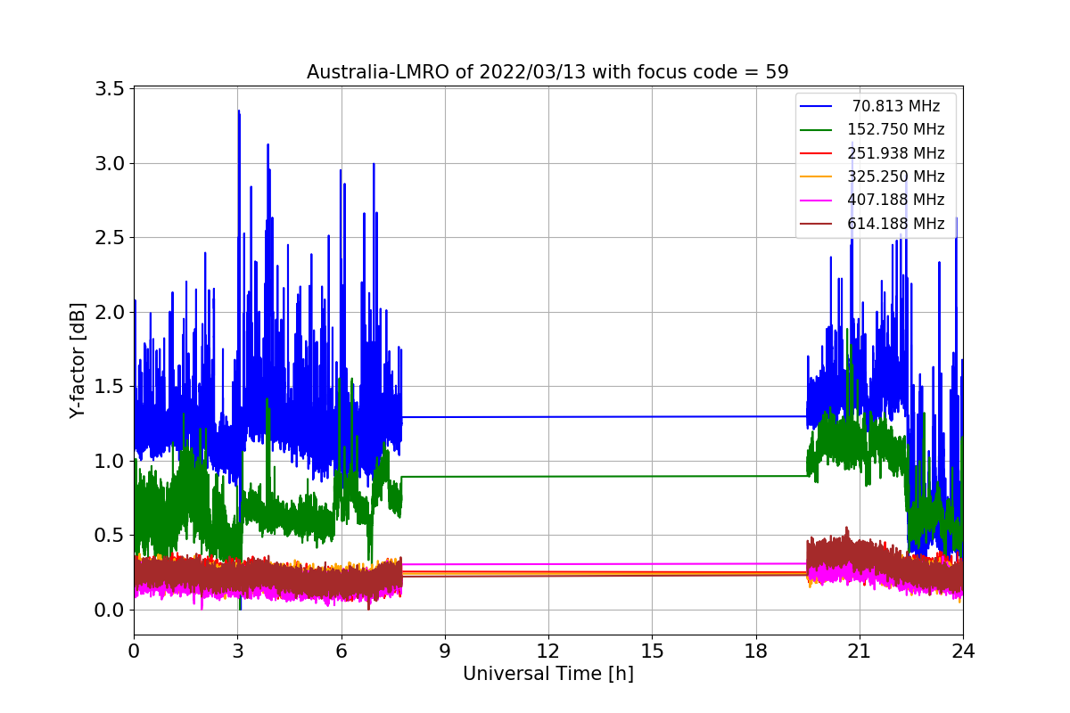
Task: Select the 614.188 MHz legend label
Action: click(896, 224)
